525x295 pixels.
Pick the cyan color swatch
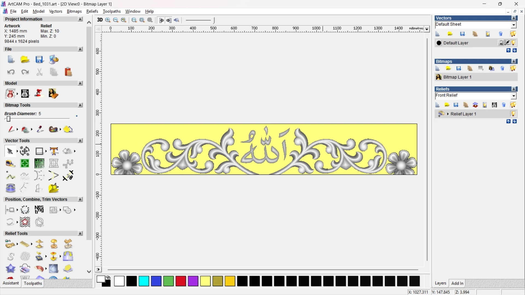144,281
